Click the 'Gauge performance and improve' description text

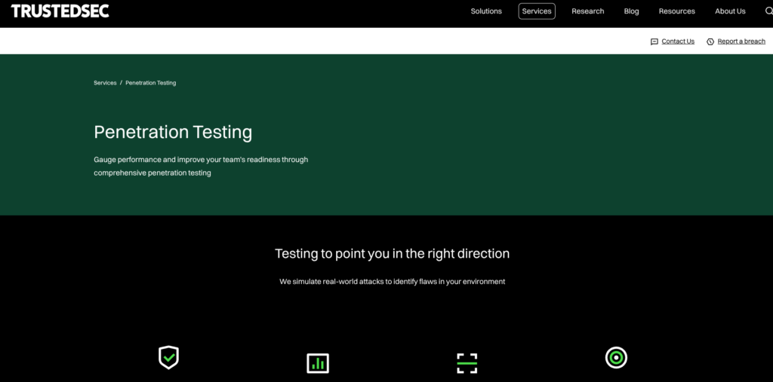pos(201,167)
